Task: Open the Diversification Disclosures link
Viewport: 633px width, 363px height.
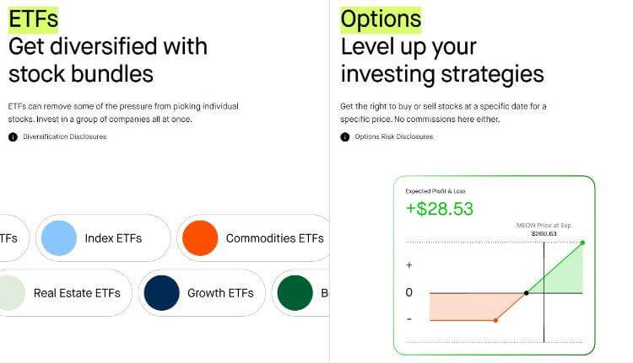Action: click(65, 136)
